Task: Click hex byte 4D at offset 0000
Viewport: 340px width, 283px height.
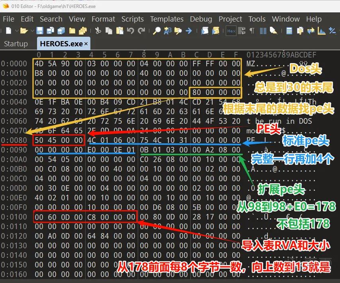Action: (x=39, y=63)
